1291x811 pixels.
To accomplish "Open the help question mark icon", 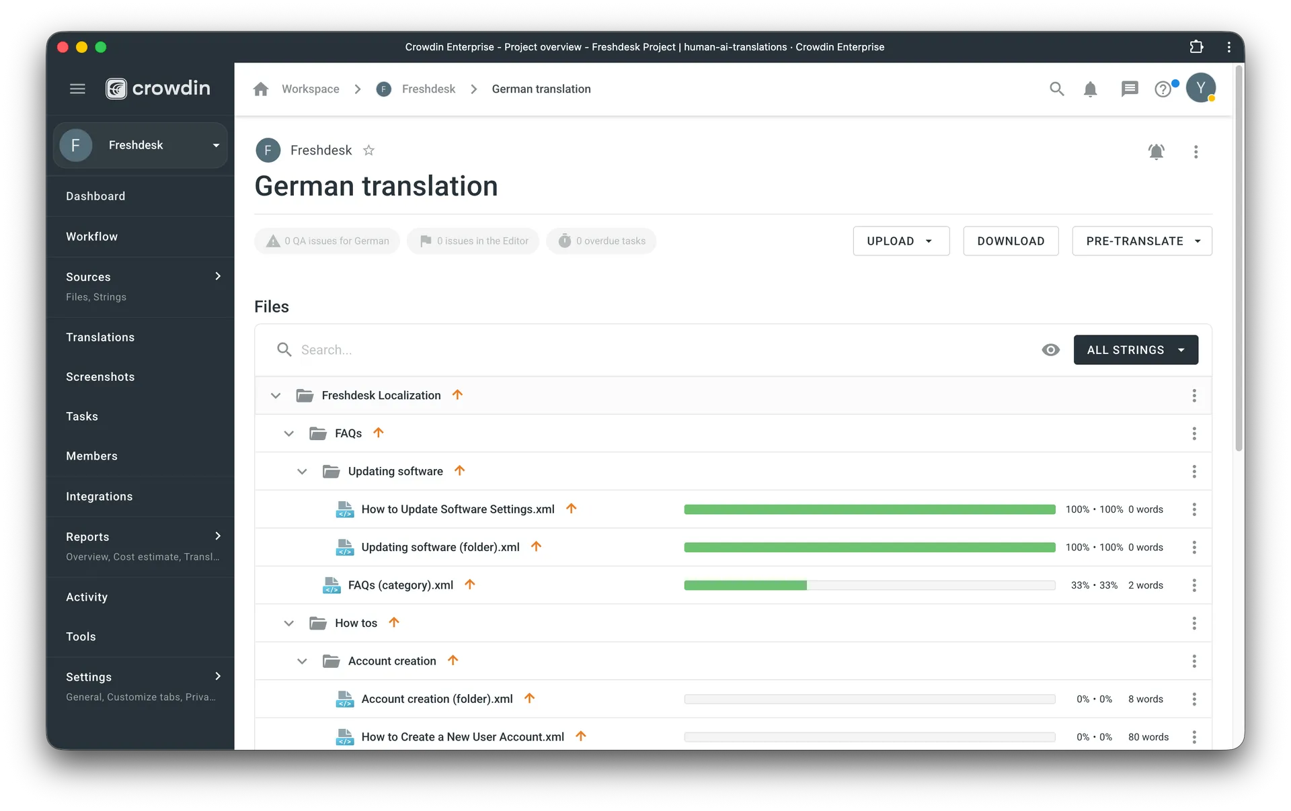I will tap(1164, 89).
